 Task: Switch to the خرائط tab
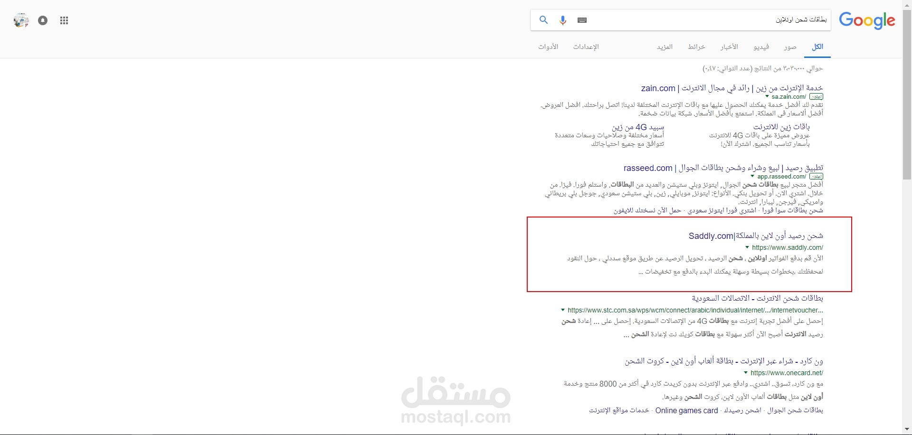pyautogui.click(x=696, y=47)
